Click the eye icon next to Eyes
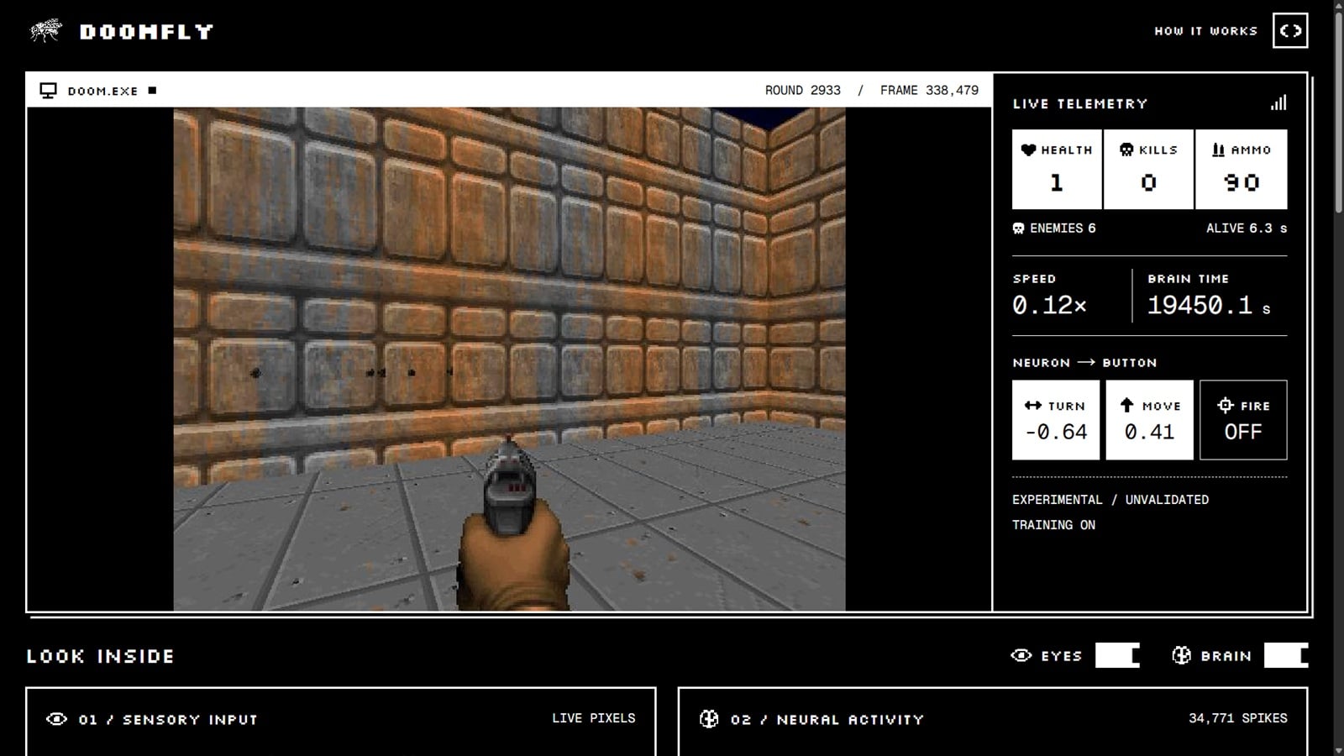1344x756 pixels. point(1021,655)
